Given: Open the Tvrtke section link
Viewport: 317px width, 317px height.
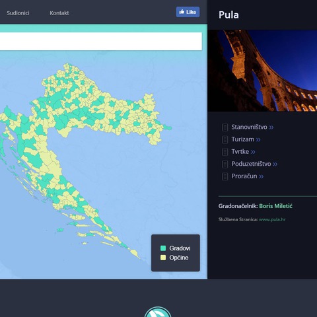Looking at the screenshot, I should click(x=240, y=152).
